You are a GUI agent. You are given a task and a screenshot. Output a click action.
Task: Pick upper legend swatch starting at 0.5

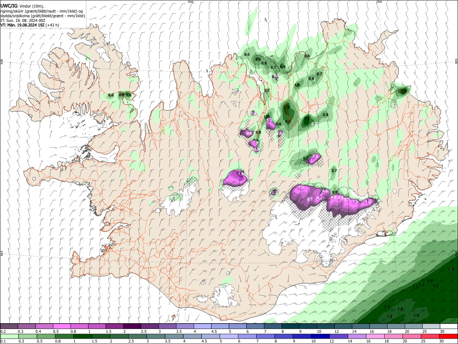(62, 326)
